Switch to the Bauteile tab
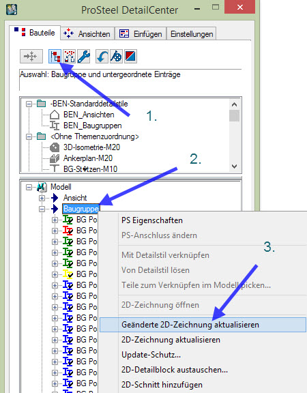The width and height of the screenshot is (307, 393). click(x=35, y=33)
